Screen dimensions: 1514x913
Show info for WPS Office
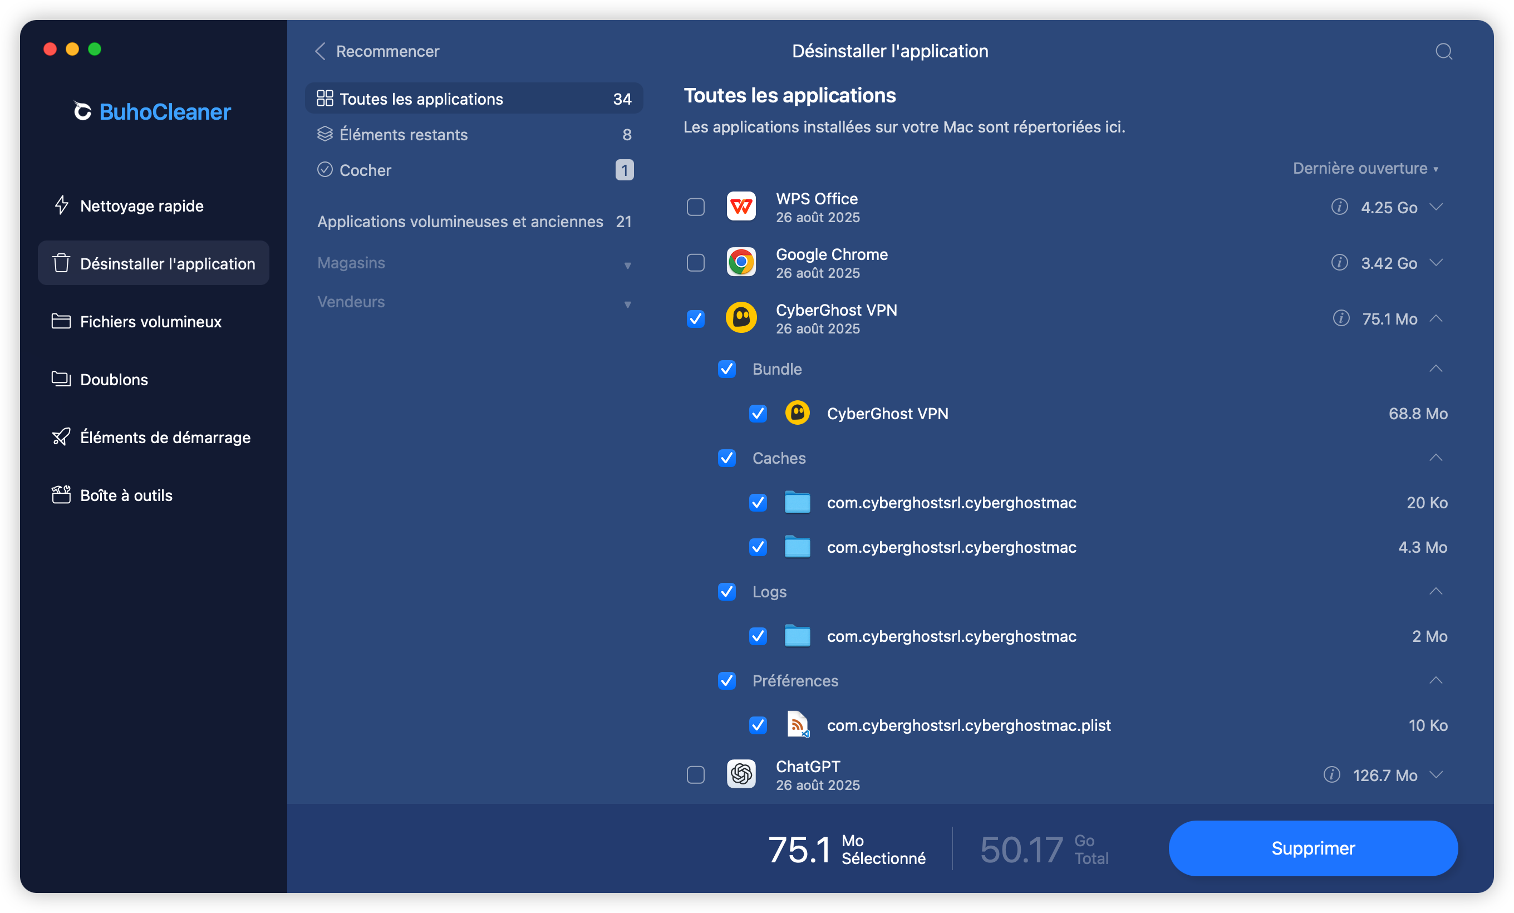[x=1339, y=207]
